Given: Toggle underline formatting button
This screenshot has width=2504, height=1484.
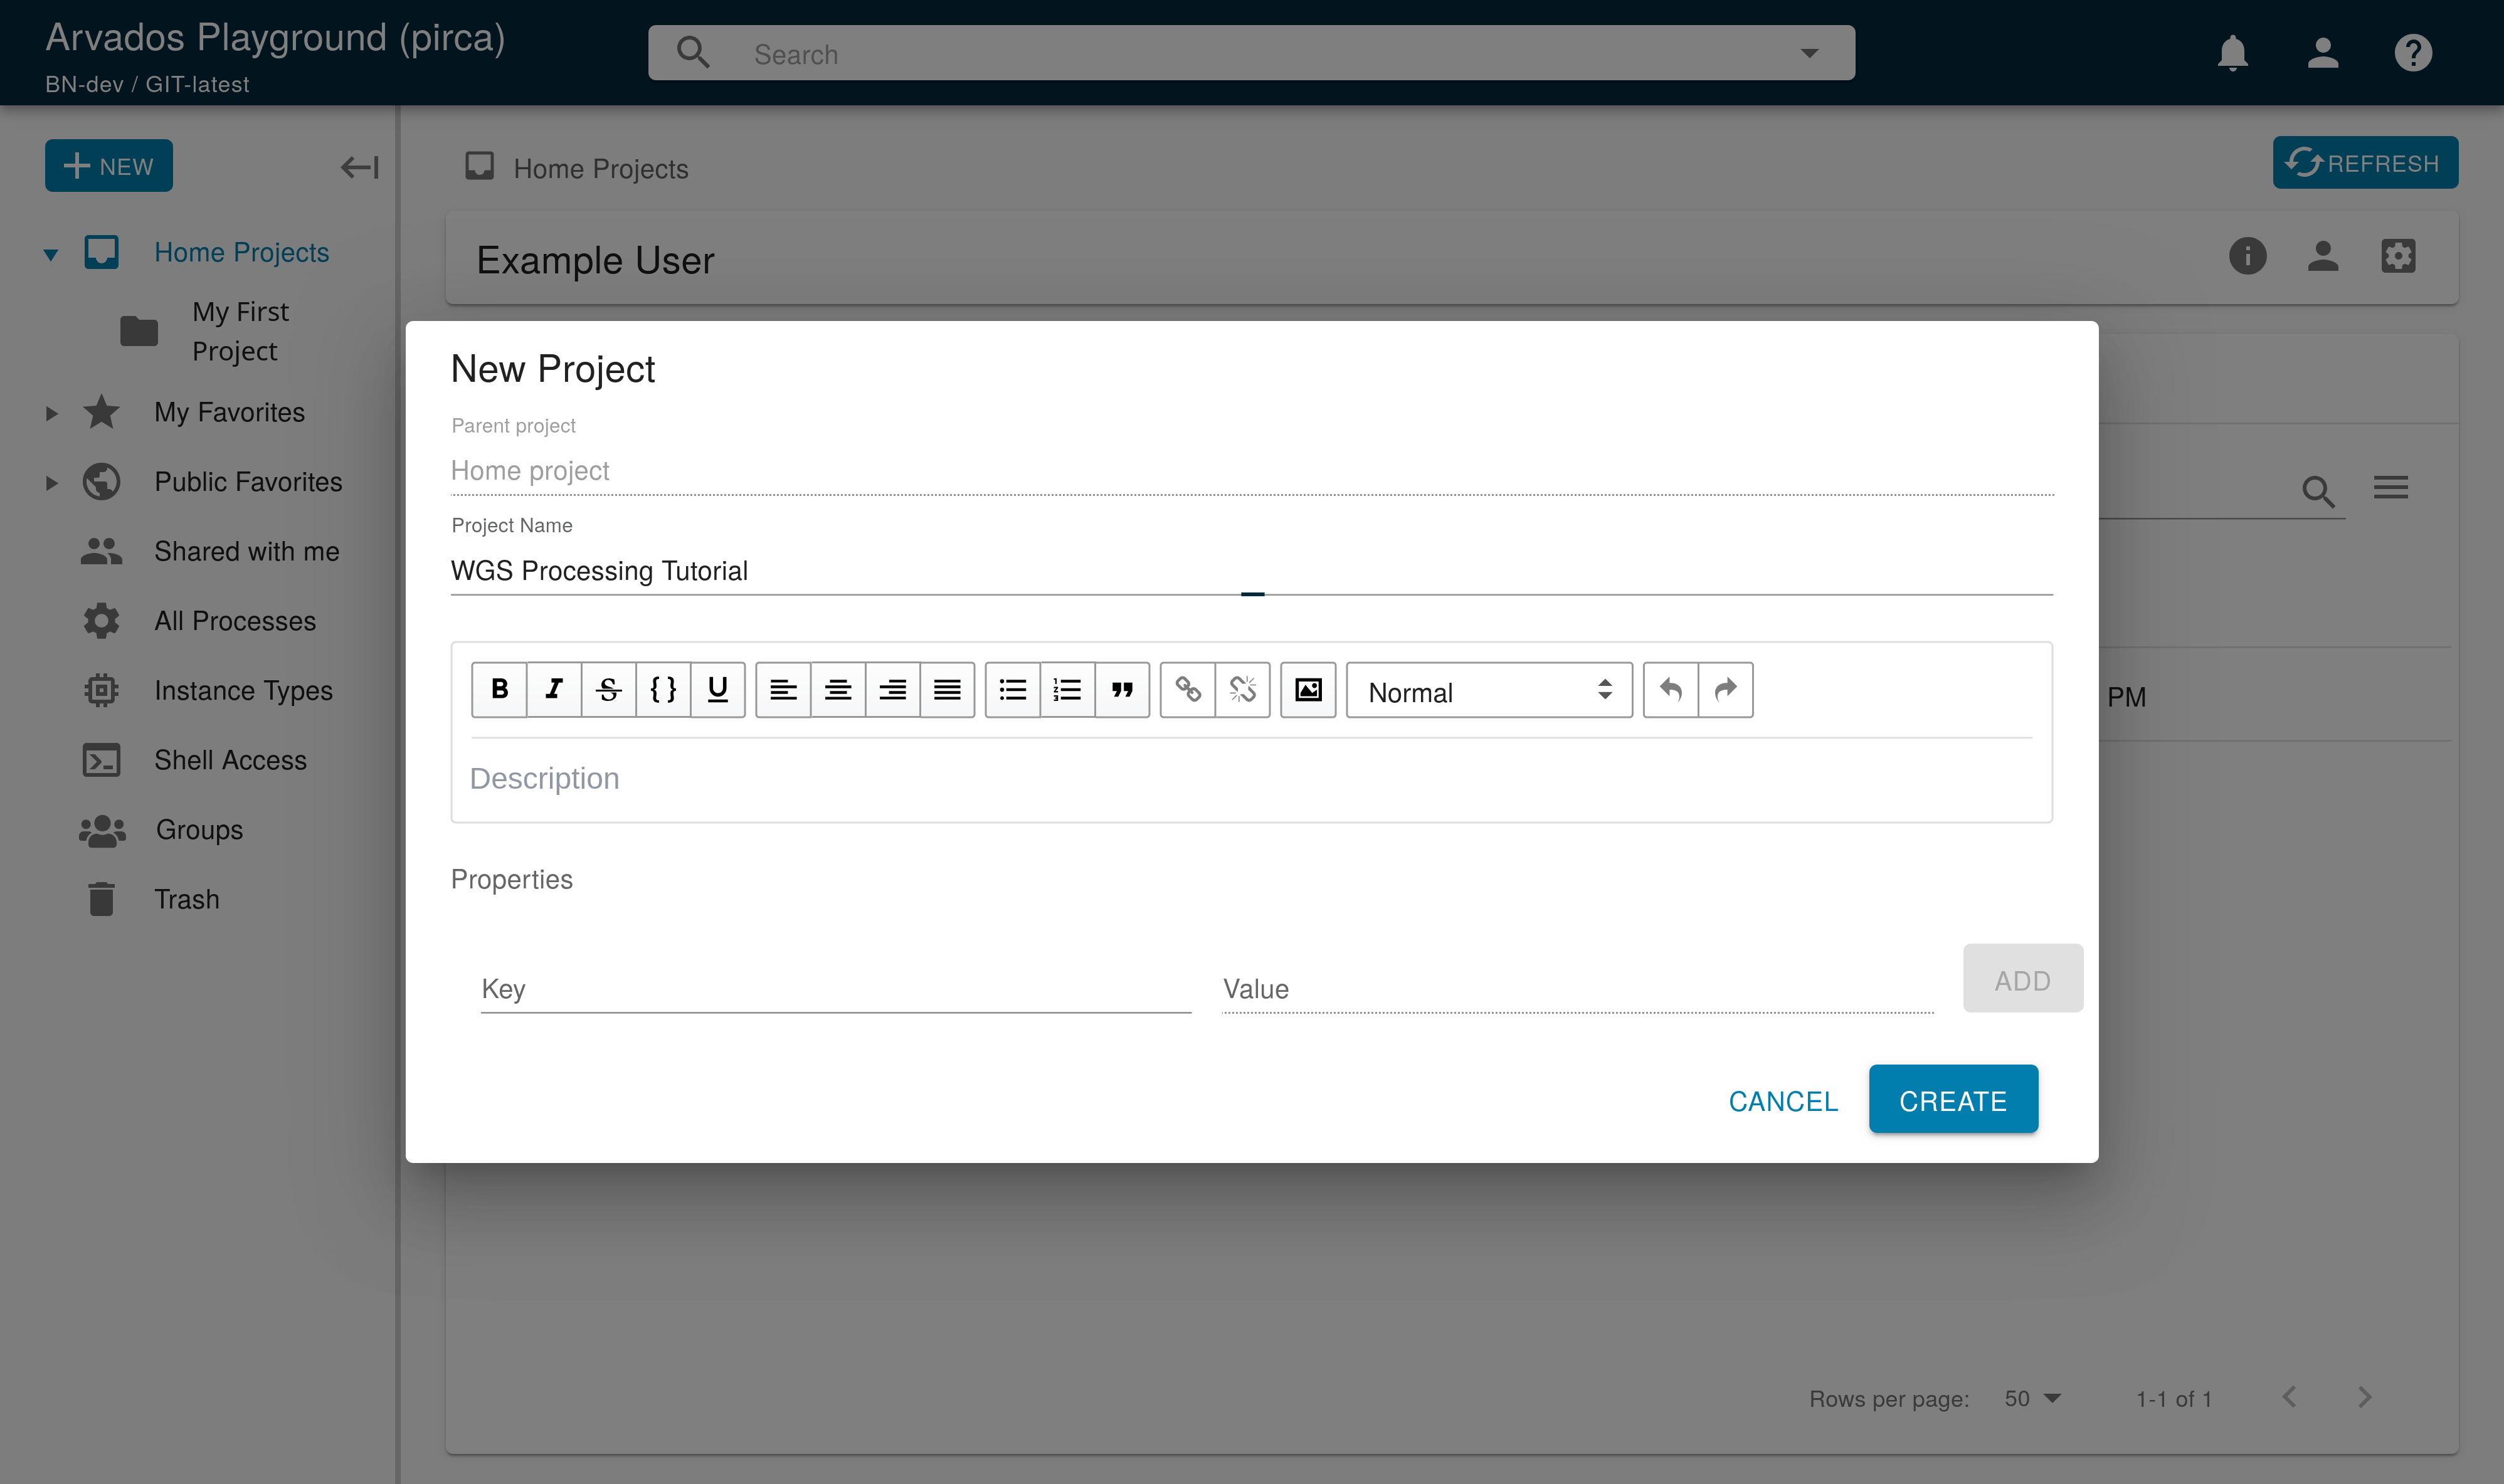Looking at the screenshot, I should click(717, 689).
